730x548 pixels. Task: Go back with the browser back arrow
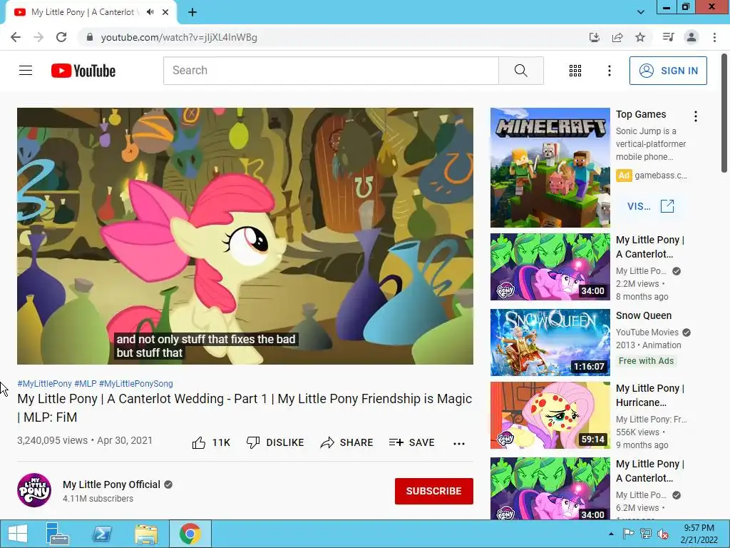16,37
